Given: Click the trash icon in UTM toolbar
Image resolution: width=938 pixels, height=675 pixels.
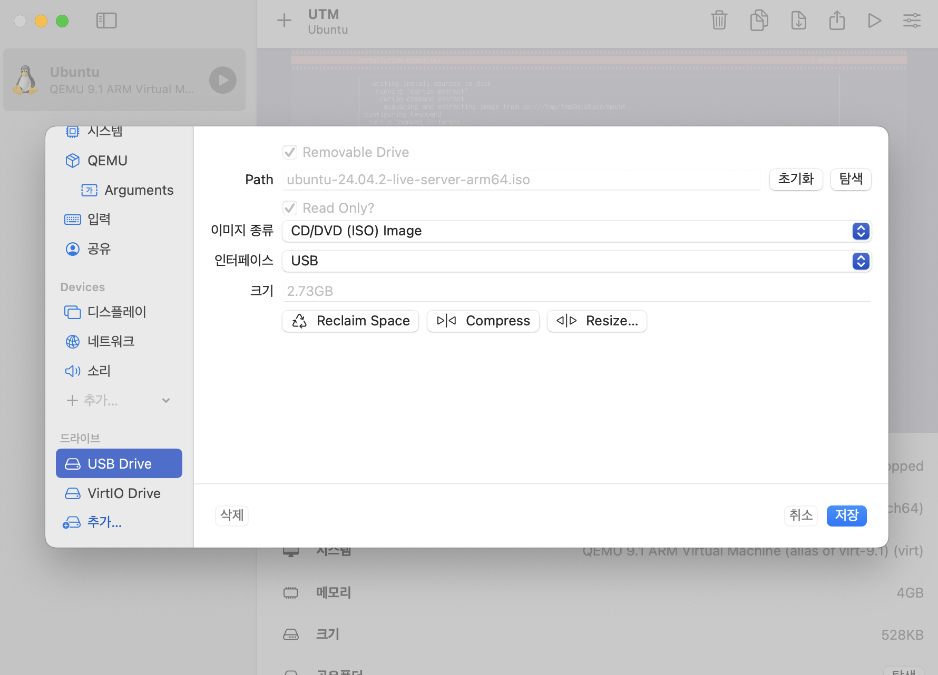Looking at the screenshot, I should [x=719, y=21].
